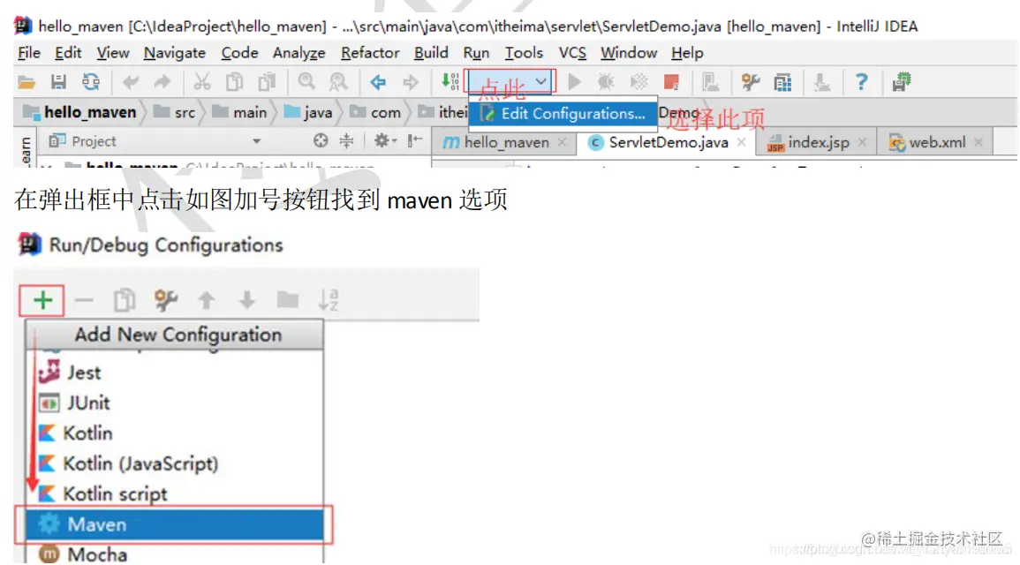Click the Help question mark icon

[x=861, y=82]
